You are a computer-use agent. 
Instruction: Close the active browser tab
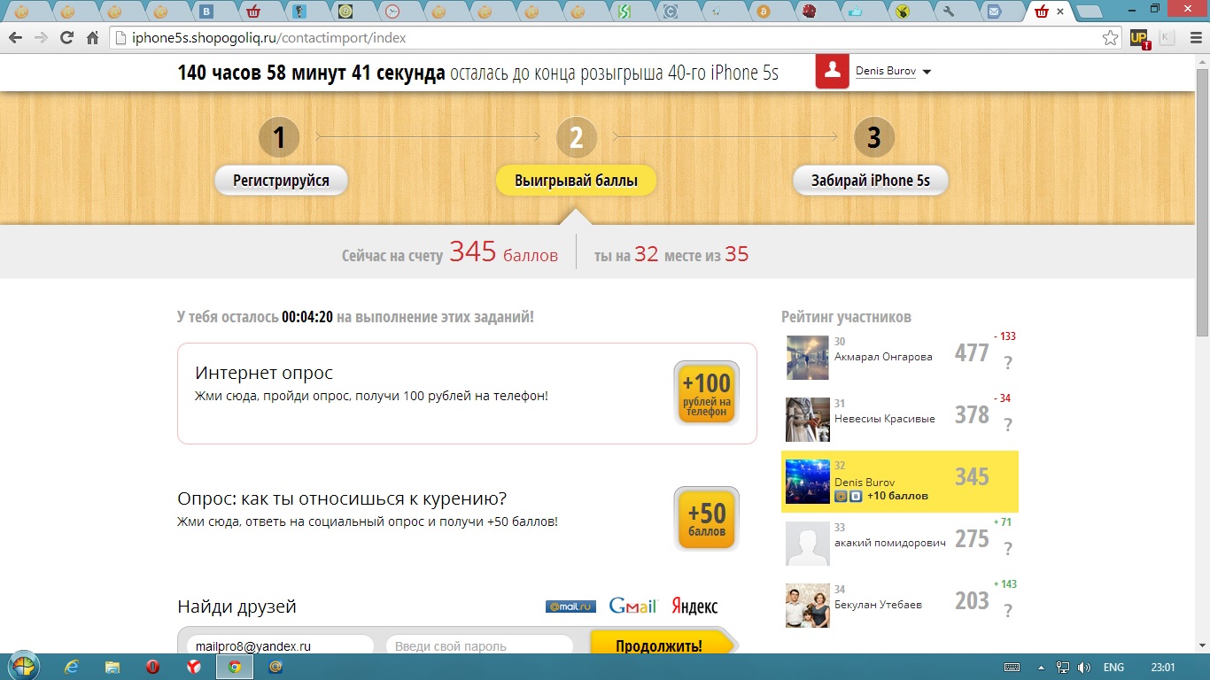1060,12
